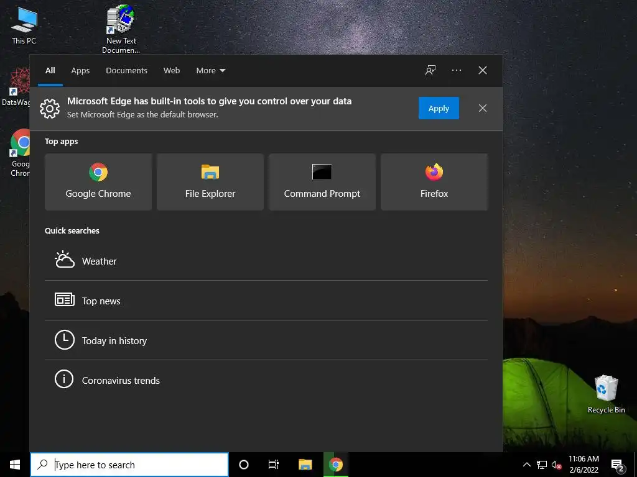Click the search magnifier in taskbar box
Viewport: 637px width, 477px height.
point(42,465)
